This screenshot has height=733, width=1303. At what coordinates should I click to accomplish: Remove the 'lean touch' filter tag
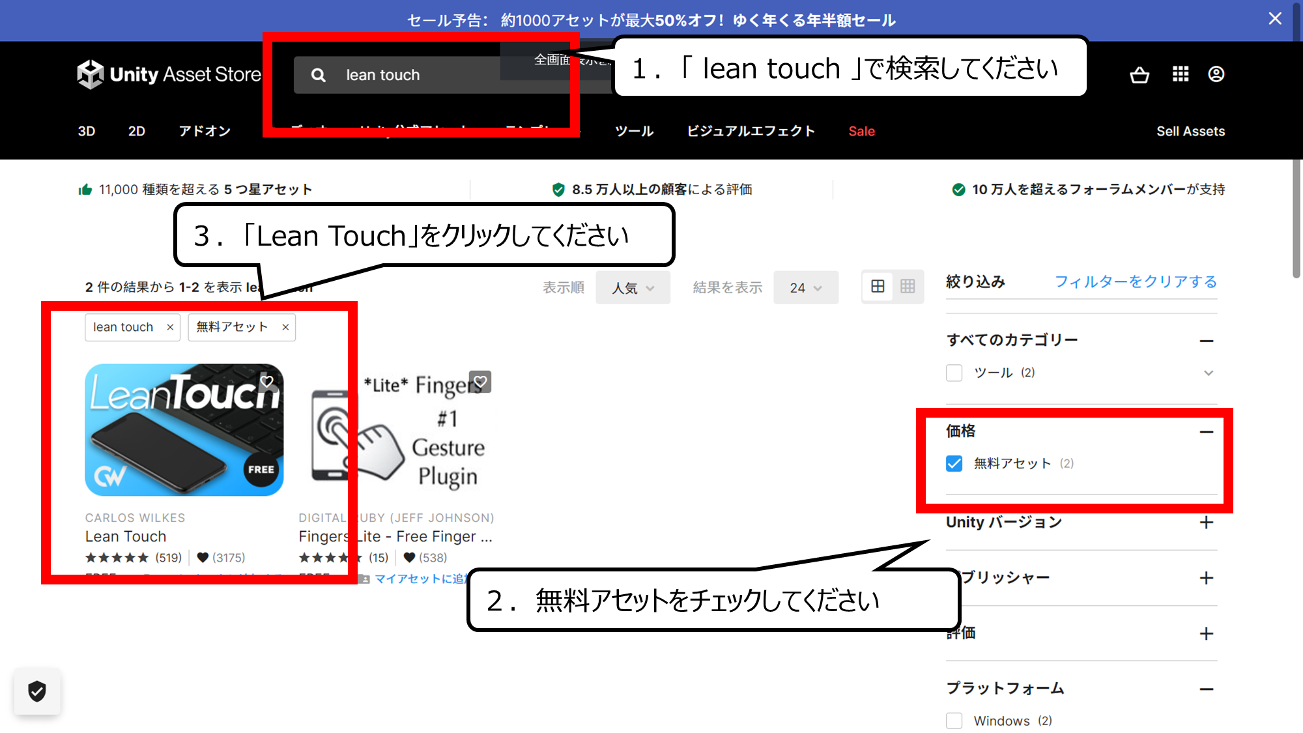pos(170,327)
